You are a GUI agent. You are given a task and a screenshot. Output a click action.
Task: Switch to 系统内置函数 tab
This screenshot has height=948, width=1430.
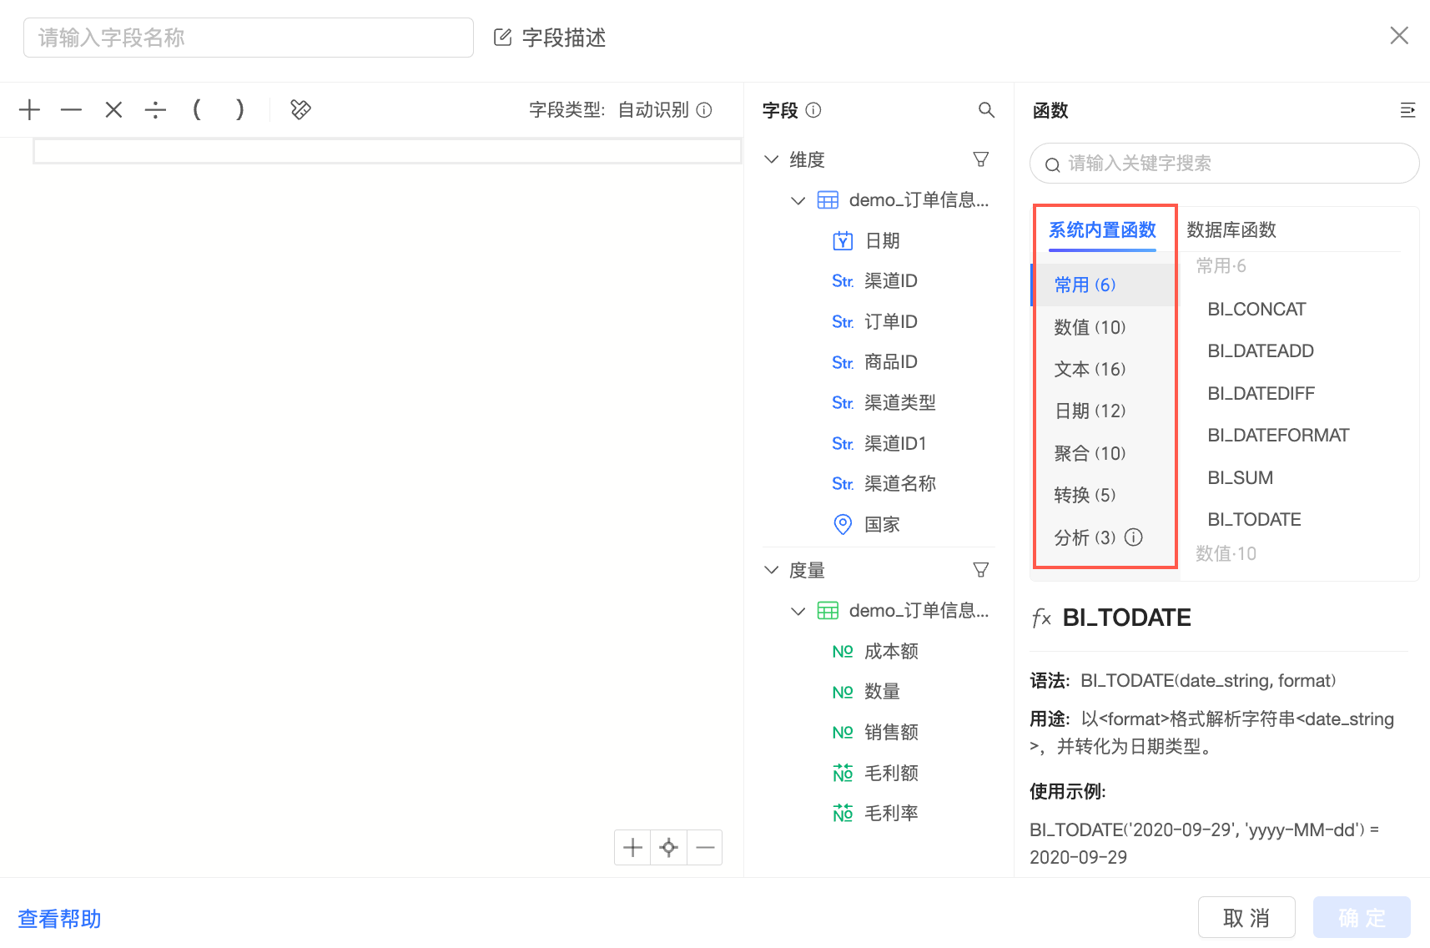1102,230
